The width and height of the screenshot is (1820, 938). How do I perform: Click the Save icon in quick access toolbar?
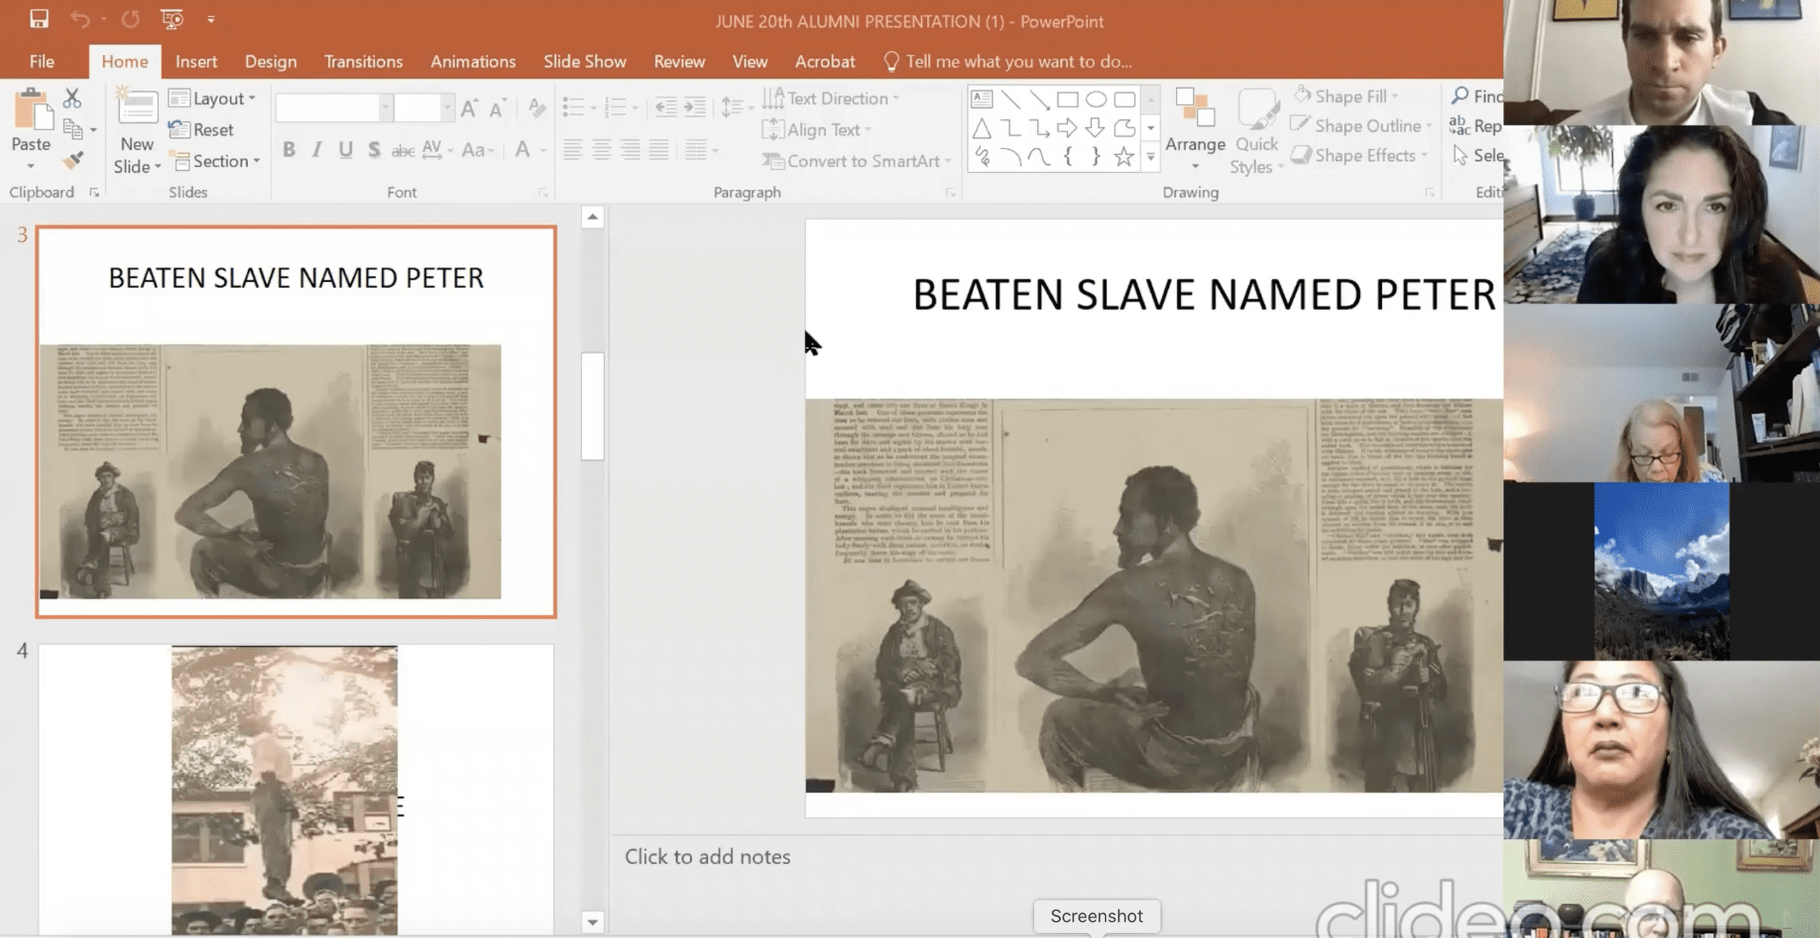[x=39, y=19]
